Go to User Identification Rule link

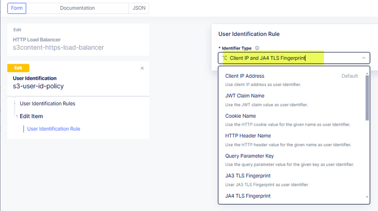pos(53,129)
